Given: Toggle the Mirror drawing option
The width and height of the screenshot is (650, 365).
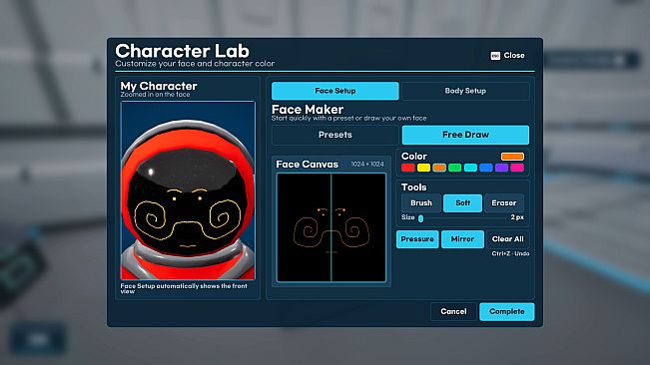Looking at the screenshot, I should click(462, 239).
